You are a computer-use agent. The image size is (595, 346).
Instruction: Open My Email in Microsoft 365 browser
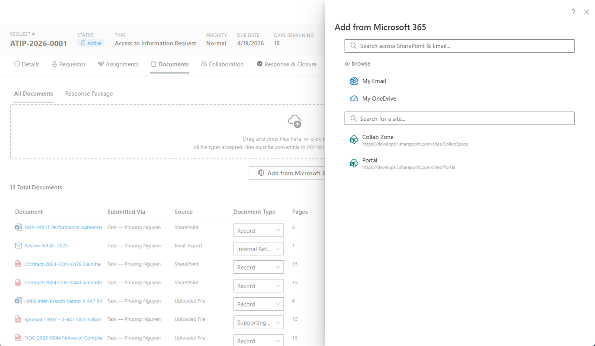tap(374, 81)
